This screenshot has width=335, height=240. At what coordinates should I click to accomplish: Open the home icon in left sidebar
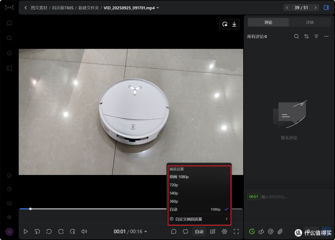point(9,23)
